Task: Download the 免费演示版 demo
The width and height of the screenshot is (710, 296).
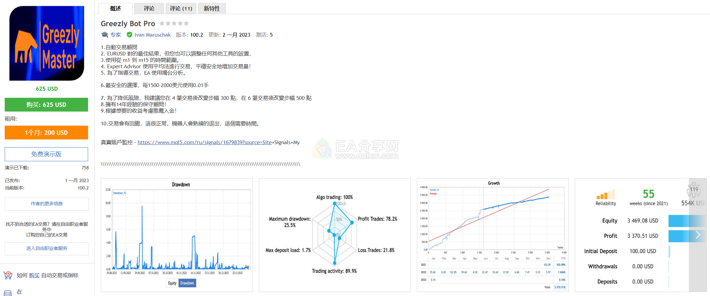Action: click(46, 154)
